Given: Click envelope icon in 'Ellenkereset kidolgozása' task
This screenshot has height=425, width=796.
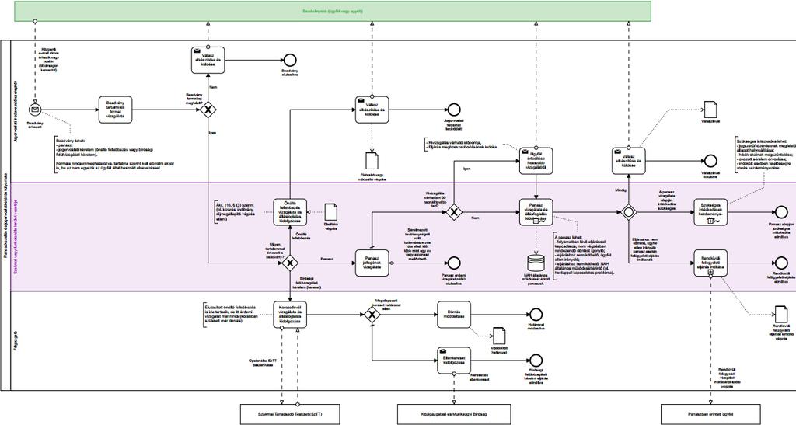Looking at the screenshot, I should coord(442,351).
